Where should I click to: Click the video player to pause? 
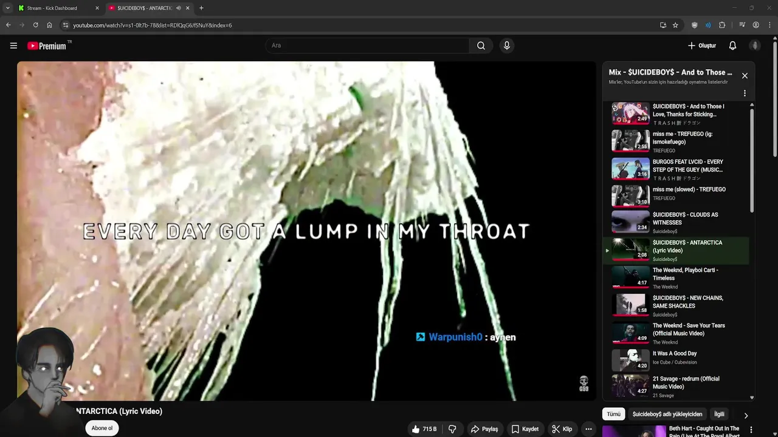pos(306,231)
